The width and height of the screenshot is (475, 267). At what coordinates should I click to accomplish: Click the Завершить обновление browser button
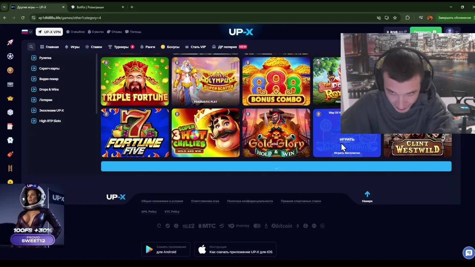point(454,18)
